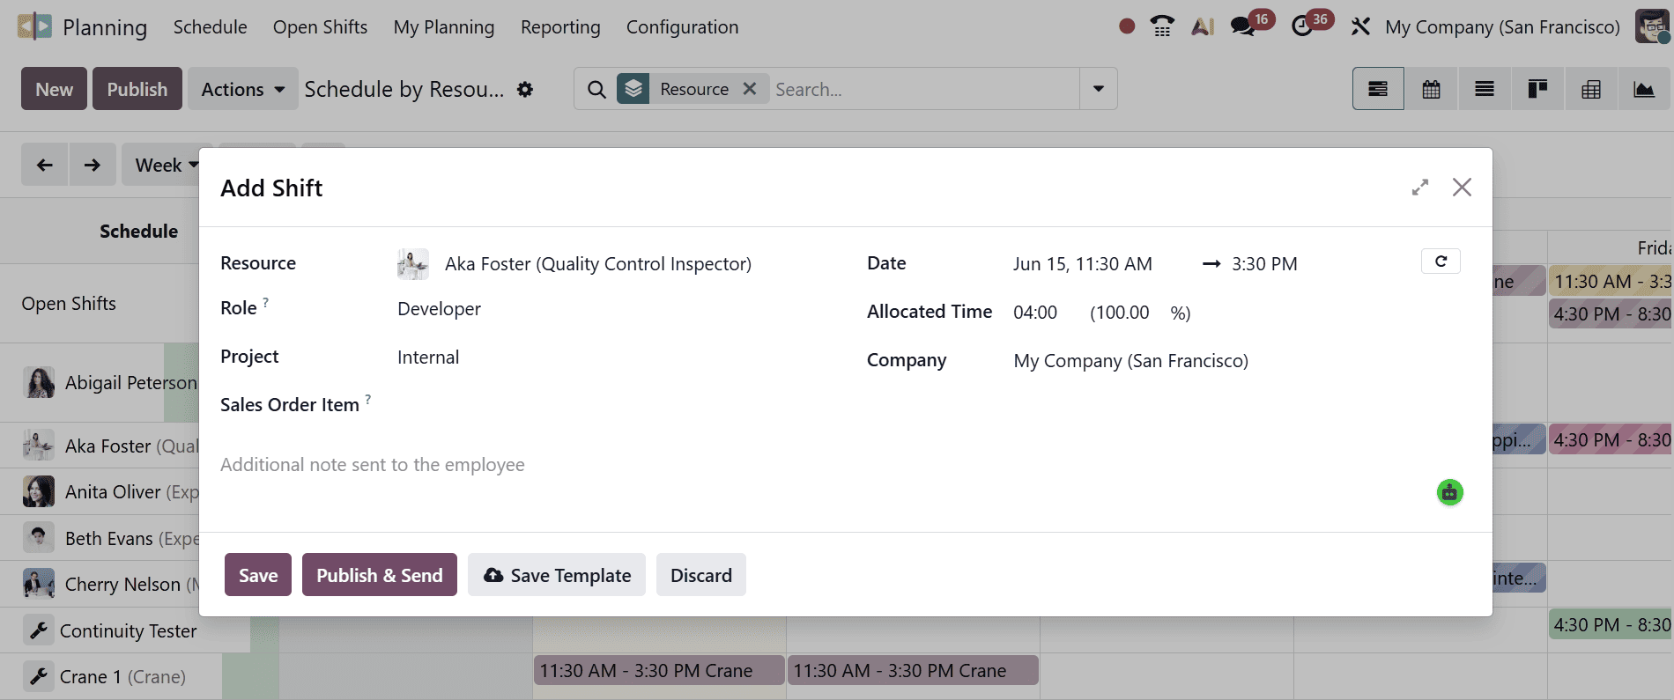Open the AI assistant icon in top bar

point(1203,26)
